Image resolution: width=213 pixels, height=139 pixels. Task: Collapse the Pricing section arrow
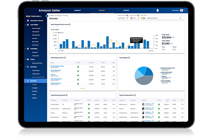pos(25,59)
